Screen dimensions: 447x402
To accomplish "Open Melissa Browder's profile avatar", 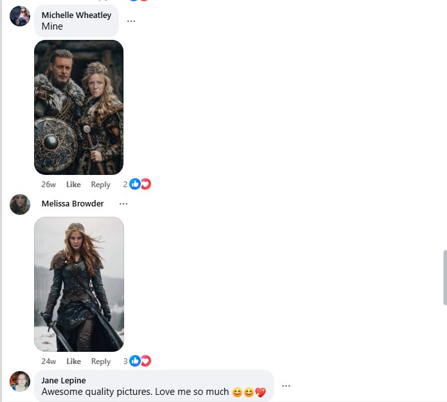I will pos(20,205).
